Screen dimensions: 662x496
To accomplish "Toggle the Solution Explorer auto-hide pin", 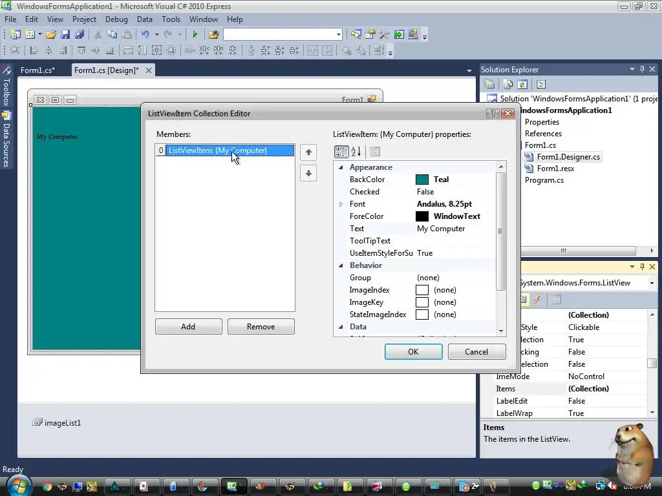I will pyautogui.click(x=643, y=69).
